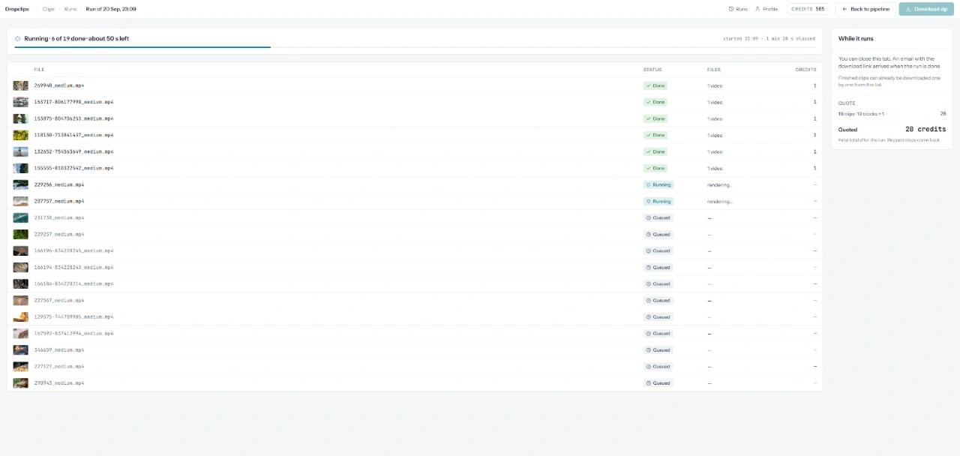Click the '20 credits' quoted total
960x456 pixels.
click(x=925, y=129)
